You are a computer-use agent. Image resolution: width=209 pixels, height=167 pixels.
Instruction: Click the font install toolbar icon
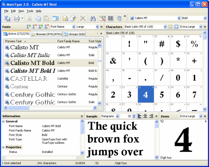(x=7, y=18)
